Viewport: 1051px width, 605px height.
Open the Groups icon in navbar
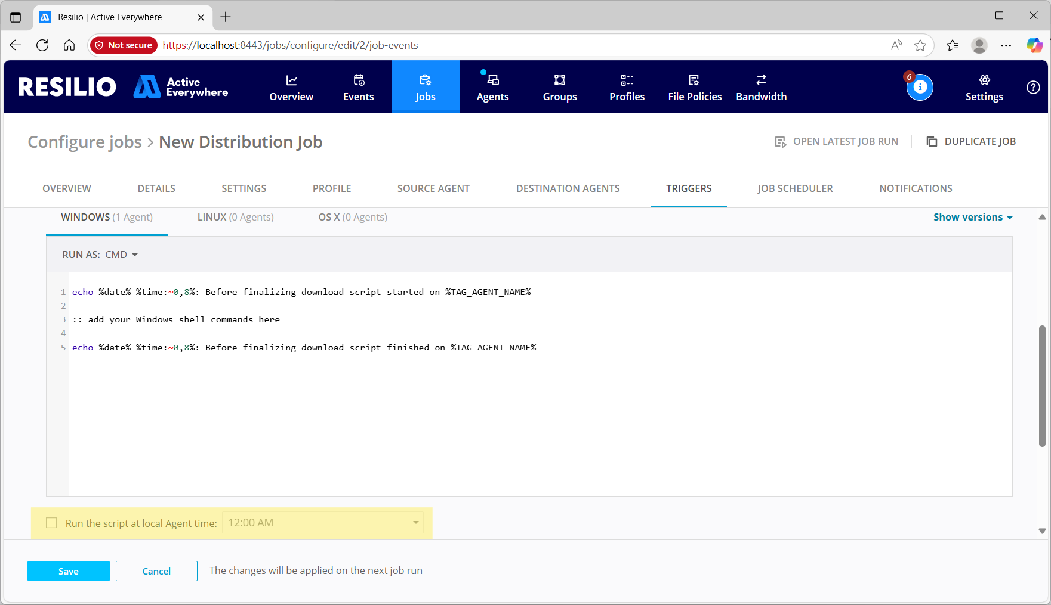(x=559, y=80)
